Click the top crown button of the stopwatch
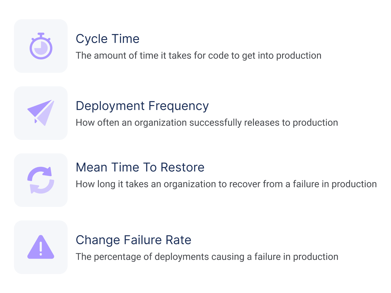This screenshot has width=391, height=293. (x=41, y=35)
